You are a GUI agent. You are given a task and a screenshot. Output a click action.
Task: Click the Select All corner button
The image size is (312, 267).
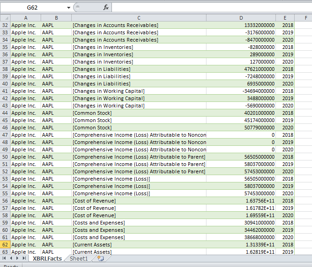pyautogui.click(x=5, y=18)
